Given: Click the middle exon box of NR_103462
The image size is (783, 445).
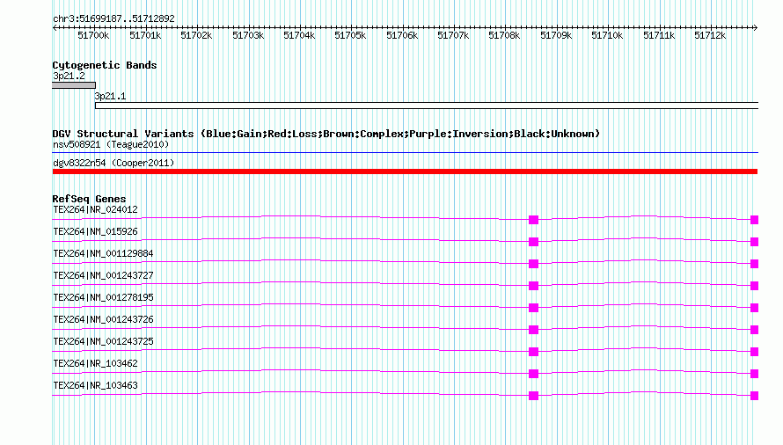Looking at the screenshot, I should 534,374.
